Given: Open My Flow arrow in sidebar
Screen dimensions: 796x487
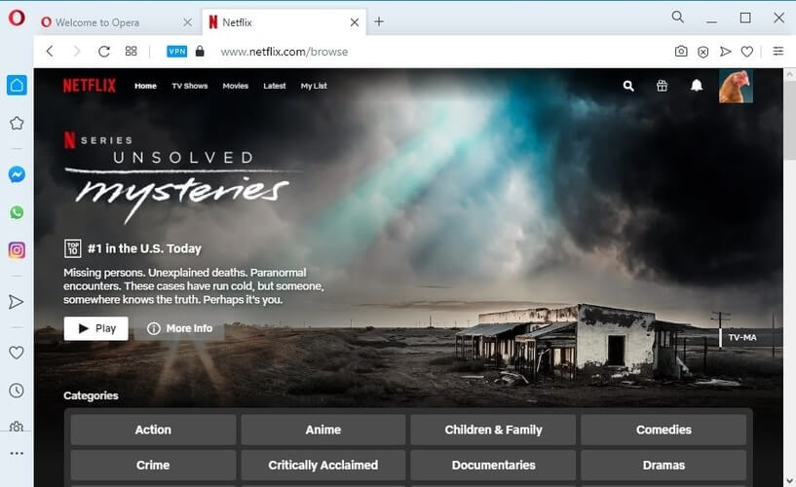Looking at the screenshot, I should 17,302.
